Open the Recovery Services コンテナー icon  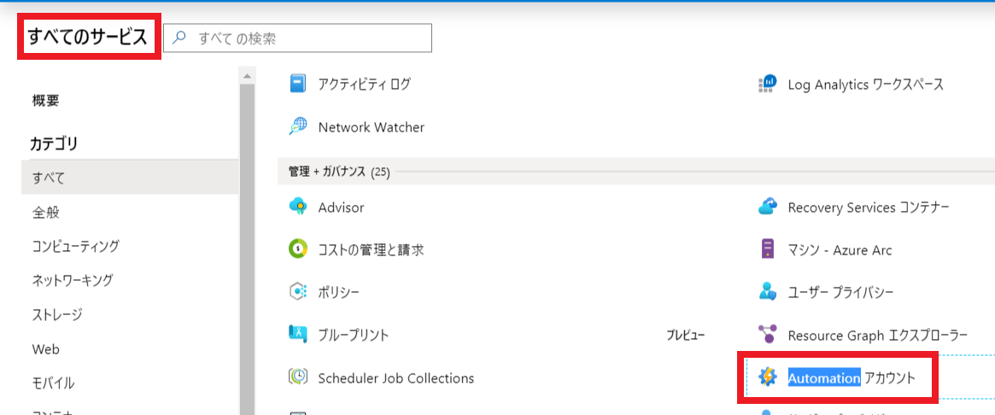tap(768, 207)
